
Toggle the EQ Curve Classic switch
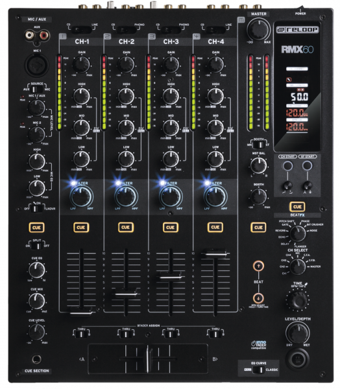point(258,370)
